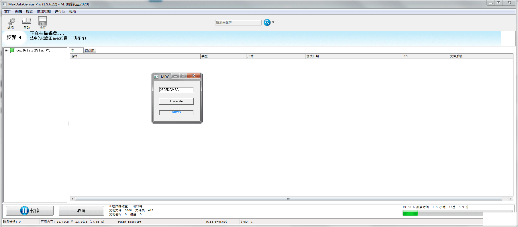This screenshot has width=518, height=227.
Task: Click the generated key output field
Action: [x=176, y=112]
